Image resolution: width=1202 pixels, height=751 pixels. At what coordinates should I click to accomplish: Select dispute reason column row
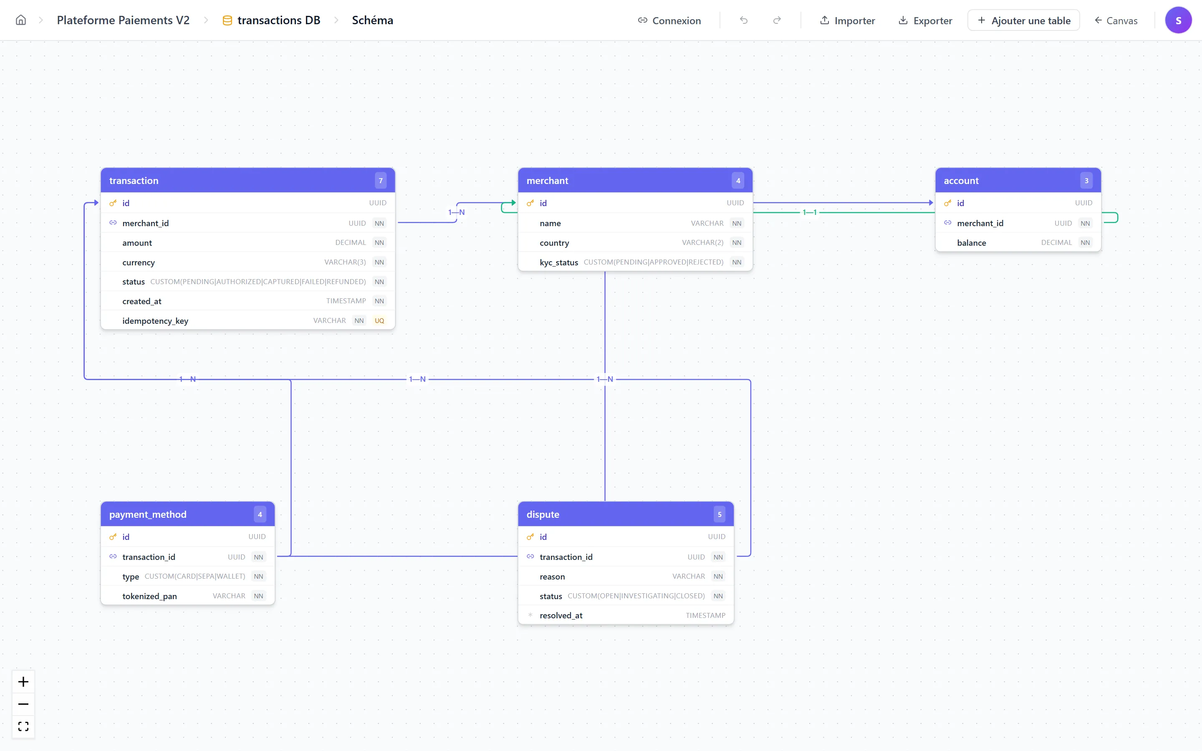click(x=626, y=576)
